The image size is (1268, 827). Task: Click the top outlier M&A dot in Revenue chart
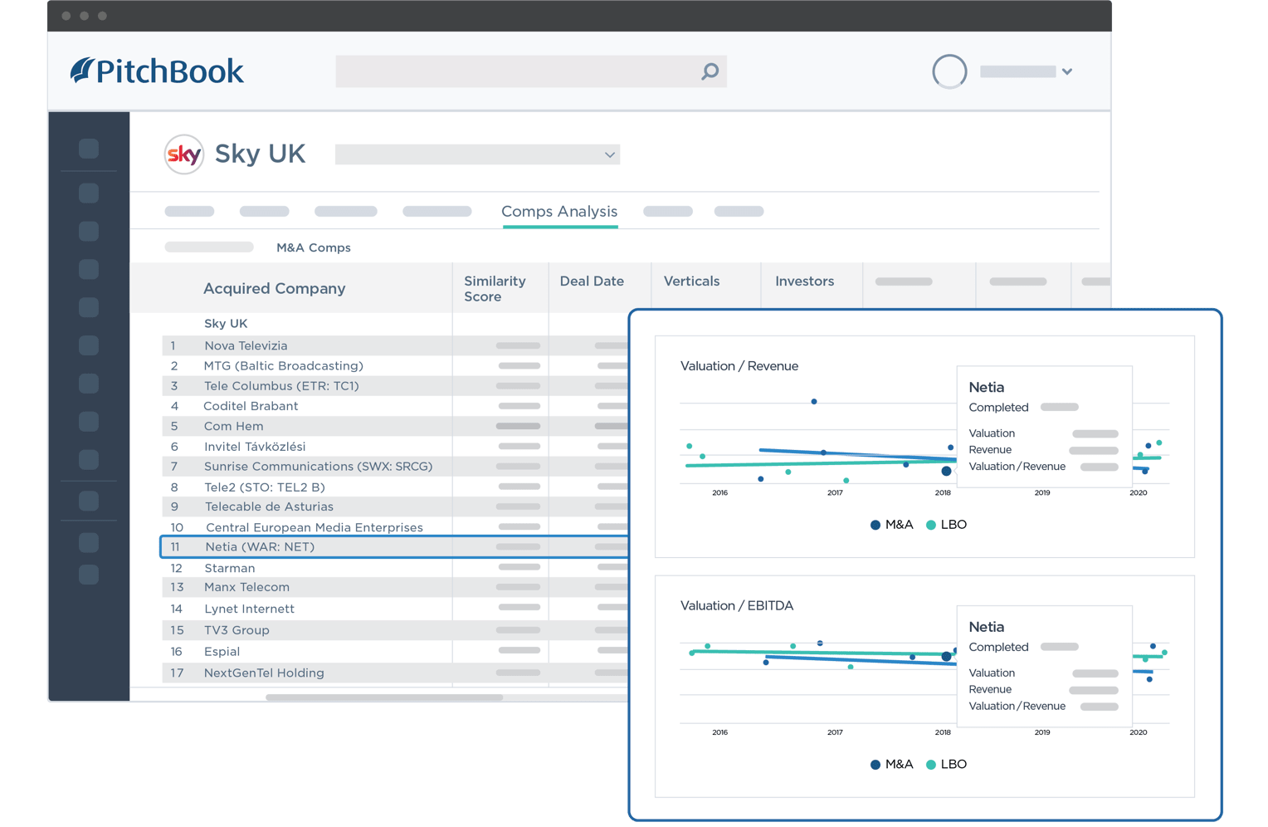[814, 402]
